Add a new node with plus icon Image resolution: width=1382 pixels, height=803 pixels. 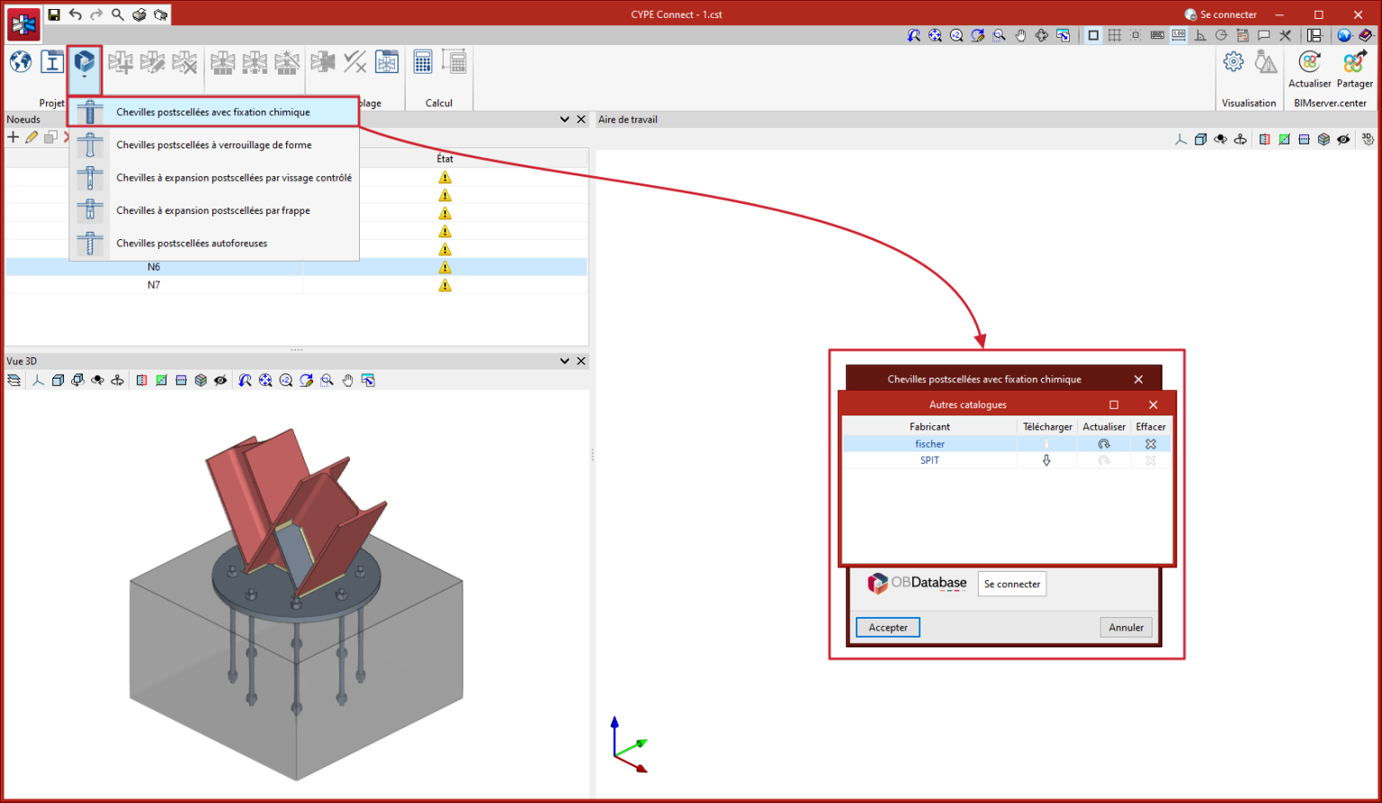coord(13,138)
